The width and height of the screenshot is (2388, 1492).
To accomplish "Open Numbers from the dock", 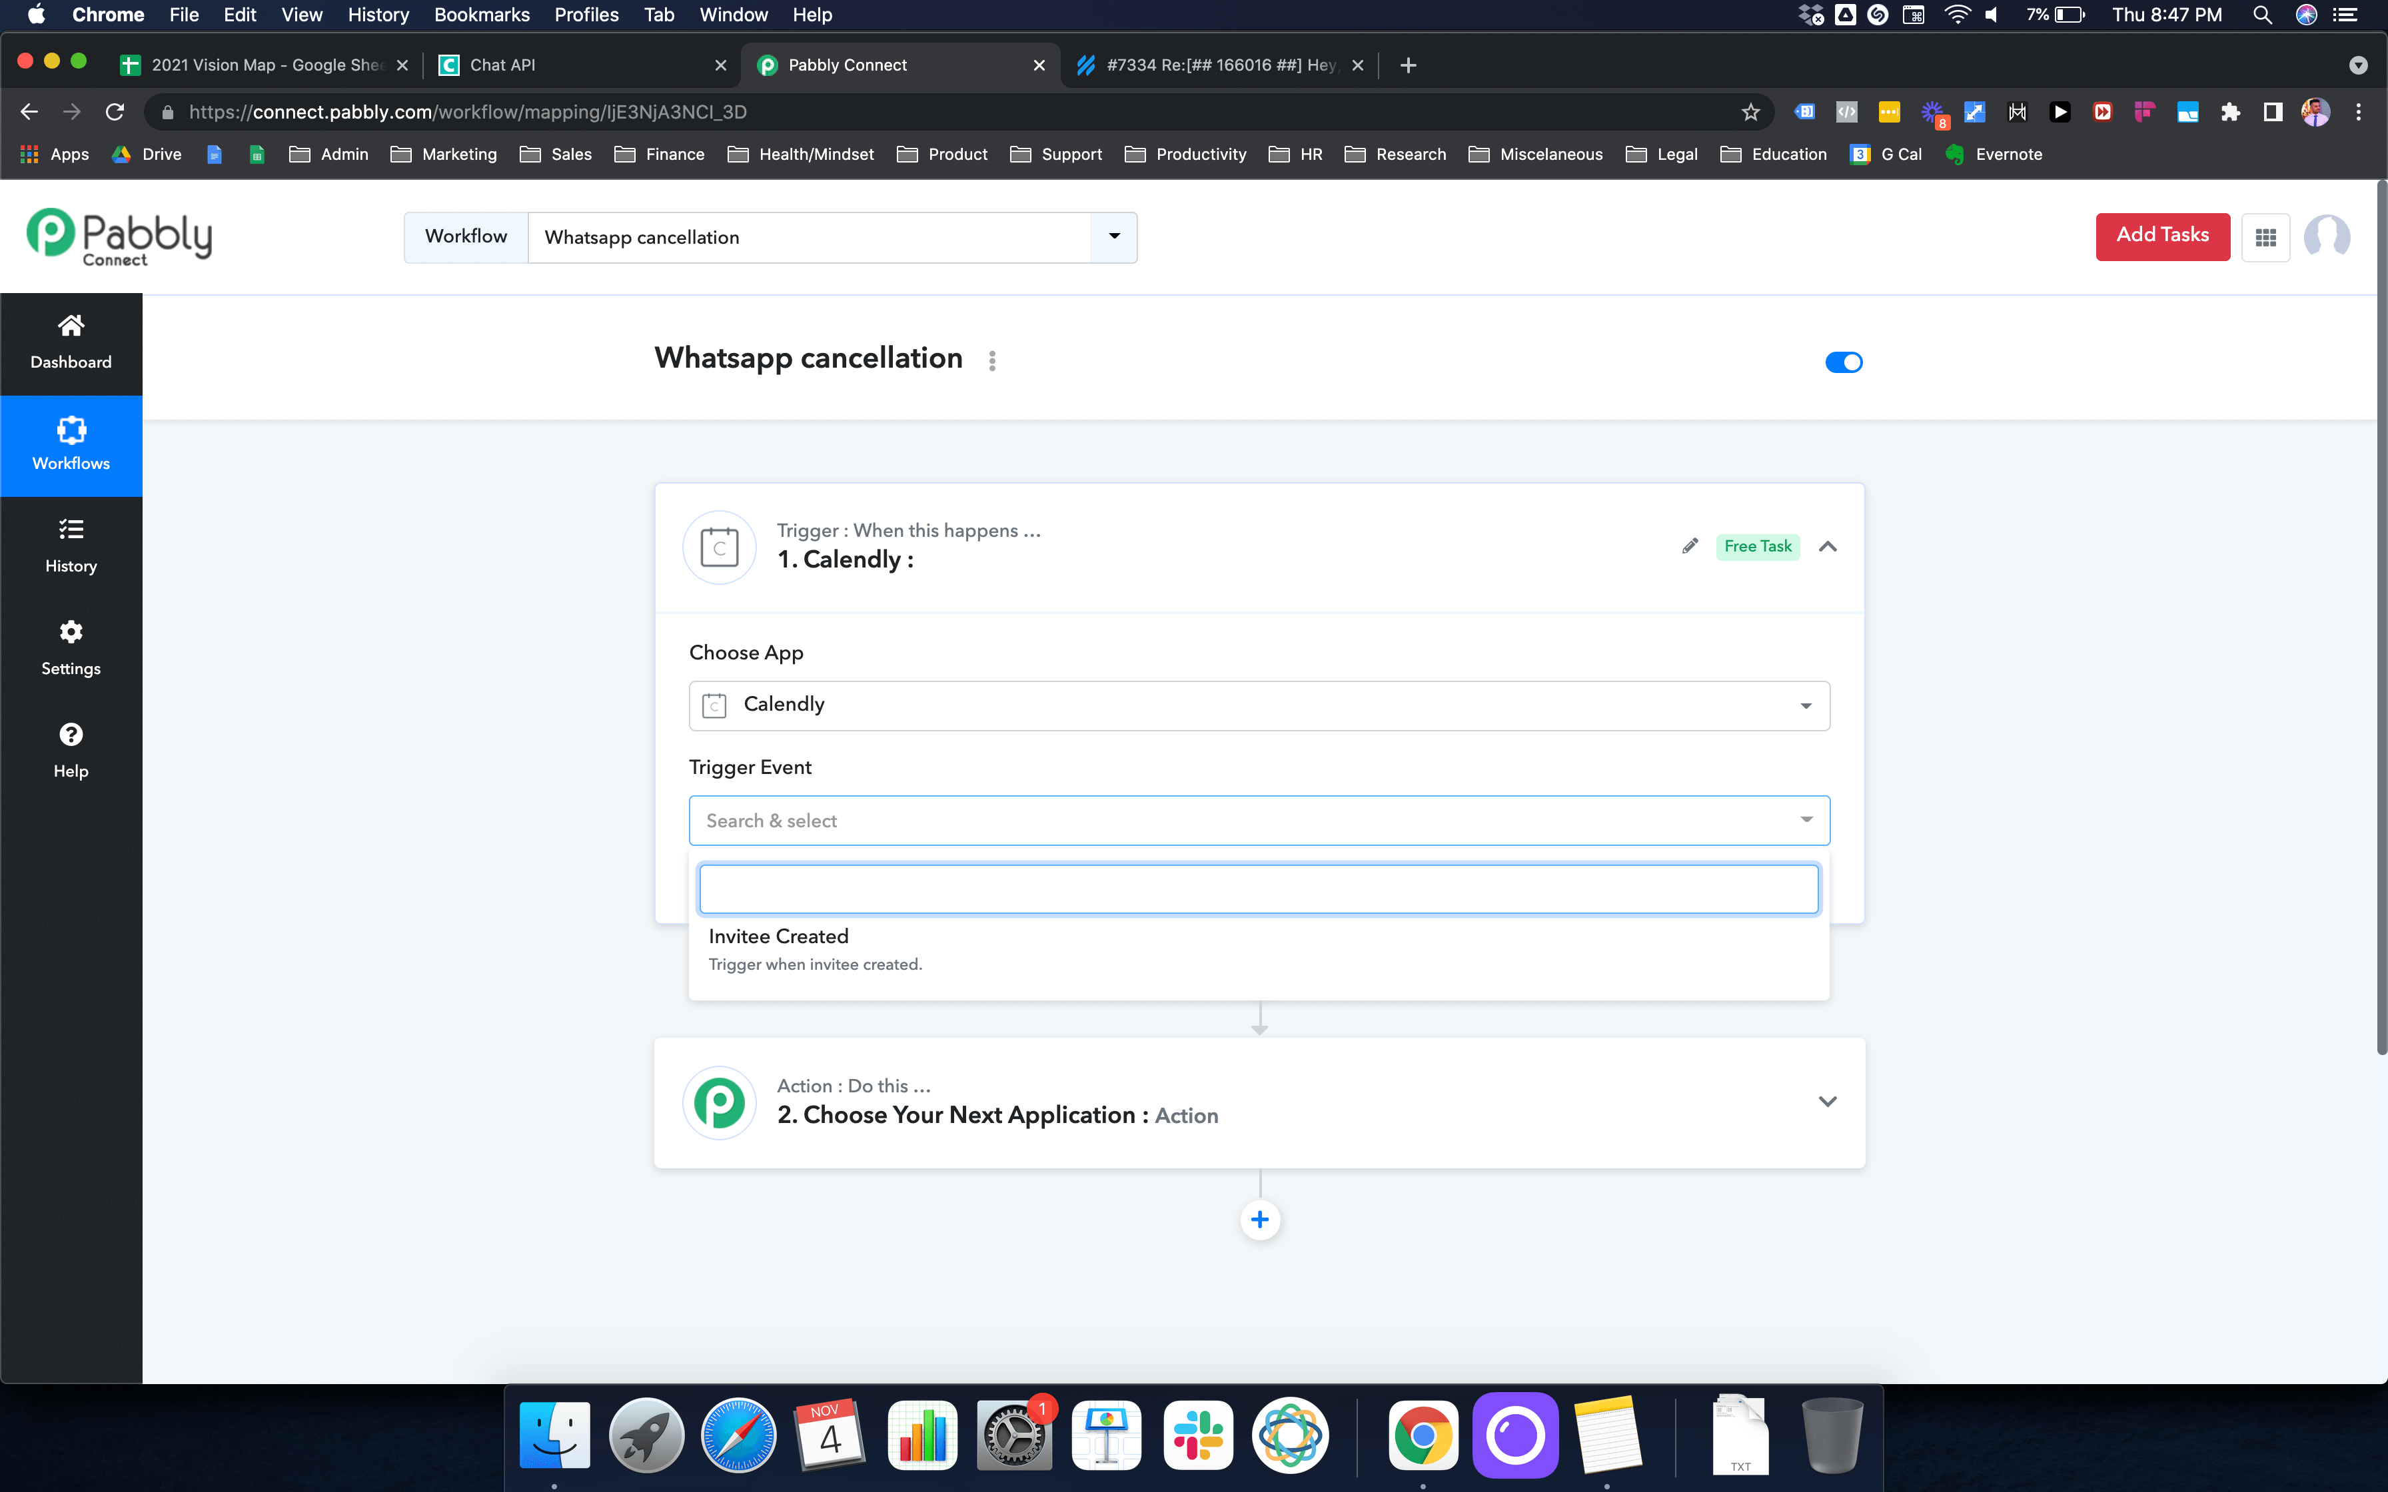I will (x=921, y=1435).
